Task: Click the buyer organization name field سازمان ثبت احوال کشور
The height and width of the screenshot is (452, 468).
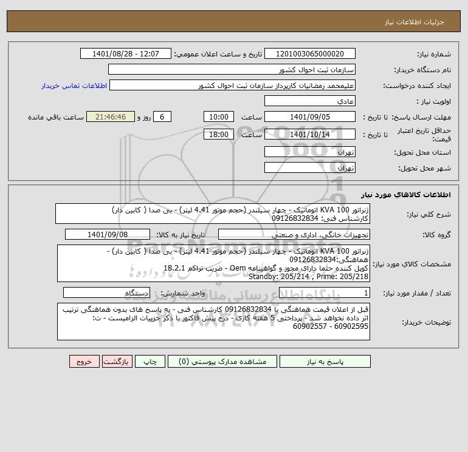Action: point(232,69)
